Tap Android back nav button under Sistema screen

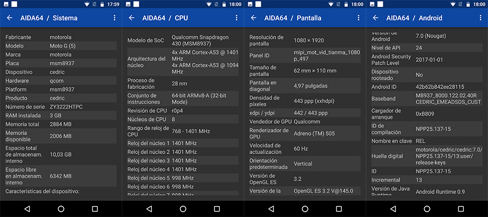tap(27, 209)
